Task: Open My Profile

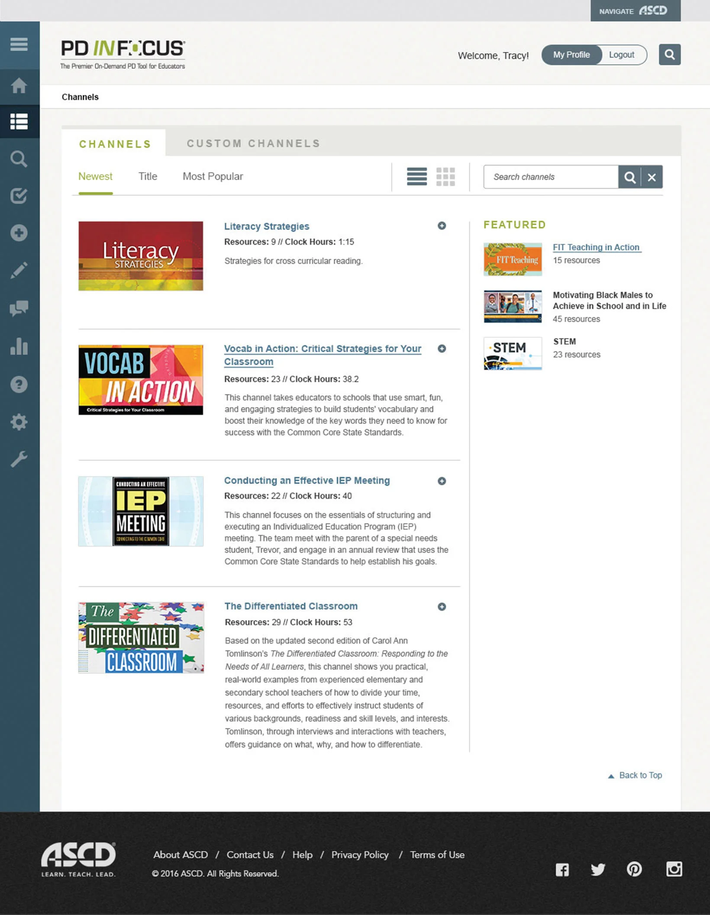Action: point(571,55)
